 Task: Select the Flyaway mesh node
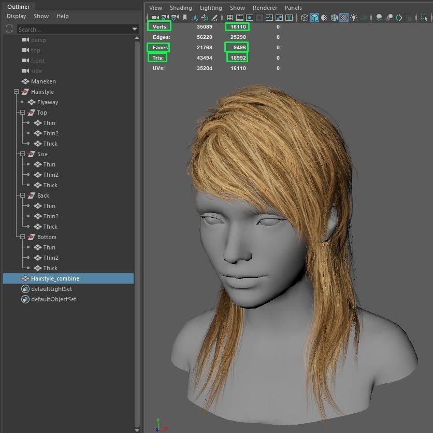point(48,102)
